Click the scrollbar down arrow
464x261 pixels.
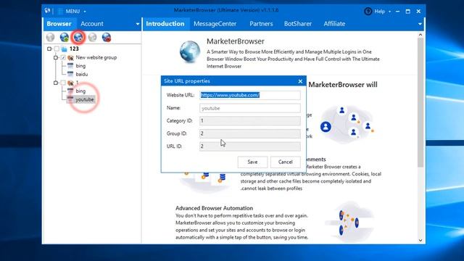pyautogui.click(x=420, y=240)
